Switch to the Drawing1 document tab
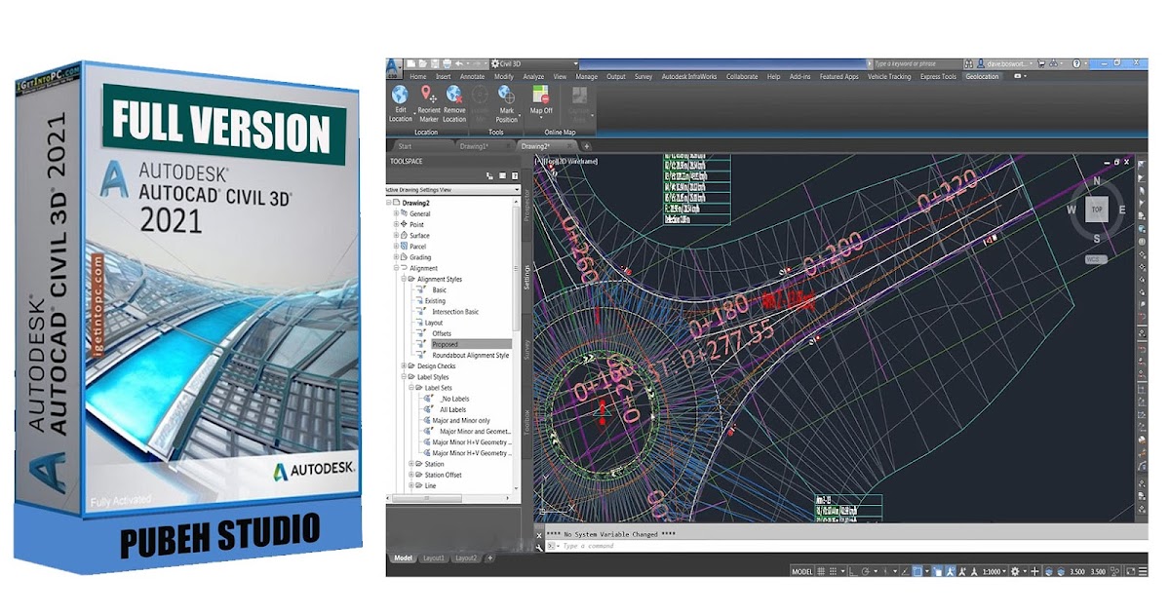Viewport: 1170px width, 614px height. pos(475,146)
